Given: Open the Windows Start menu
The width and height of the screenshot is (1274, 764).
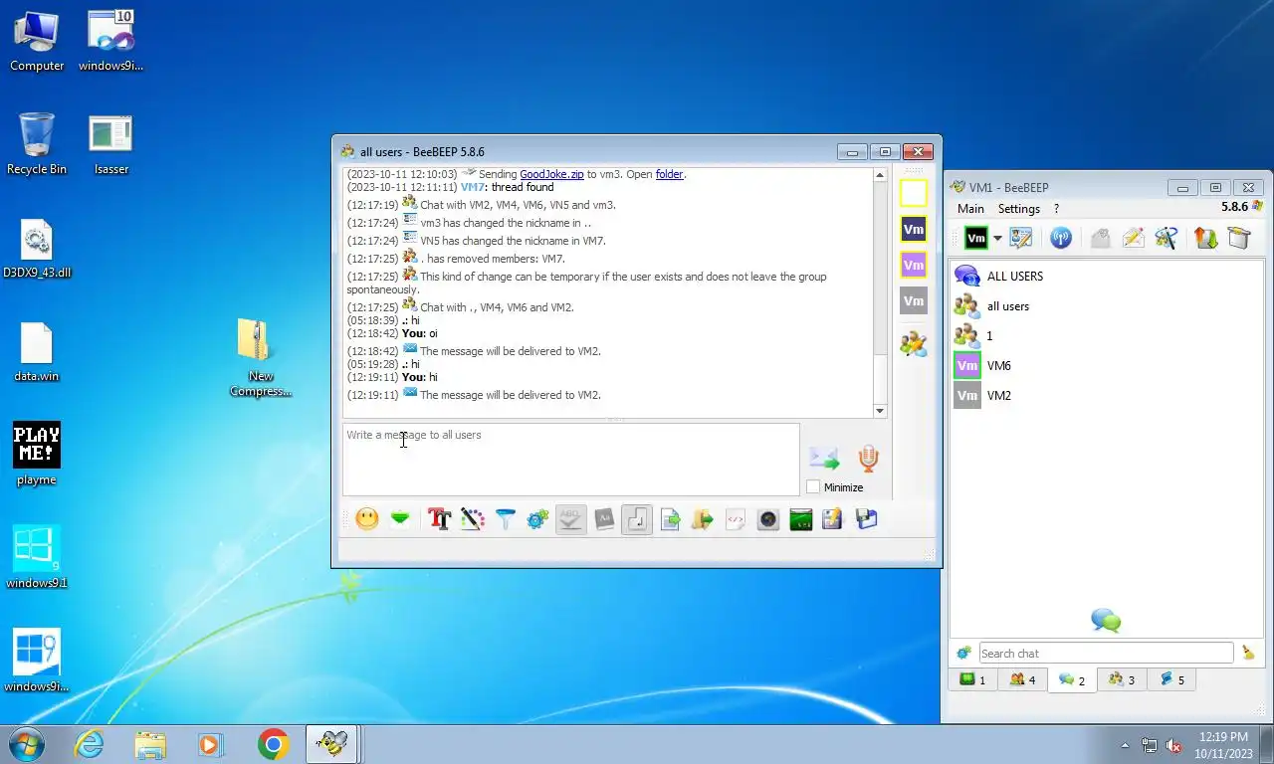Looking at the screenshot, I should tap(26, 744).
